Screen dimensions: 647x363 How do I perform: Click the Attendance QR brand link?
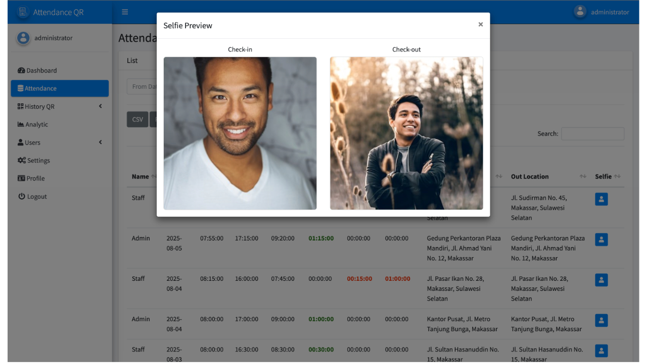pyautogui.click(x=58, y=12)
